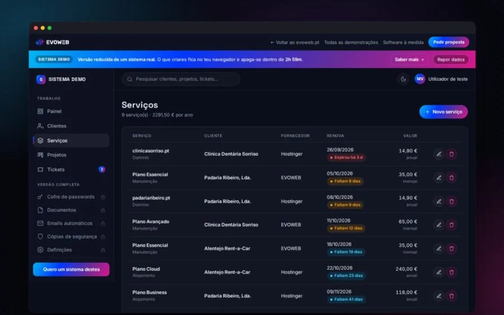Screen dimensions: 504x315
Task: Click the VALOR column header
Action: tap(410, 136)
